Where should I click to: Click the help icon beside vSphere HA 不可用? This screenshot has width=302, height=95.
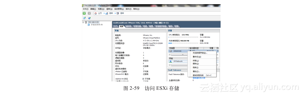143,79
